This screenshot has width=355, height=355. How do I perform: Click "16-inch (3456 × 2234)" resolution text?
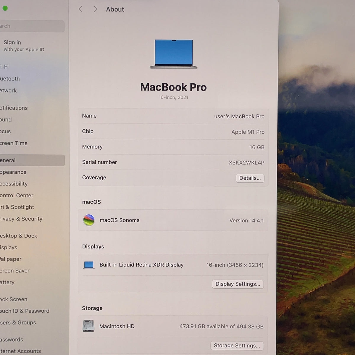(x=235, y=265)
